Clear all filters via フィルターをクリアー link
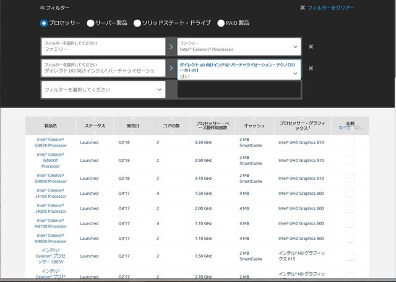This screenshot has width=396, height=282. 331,8
